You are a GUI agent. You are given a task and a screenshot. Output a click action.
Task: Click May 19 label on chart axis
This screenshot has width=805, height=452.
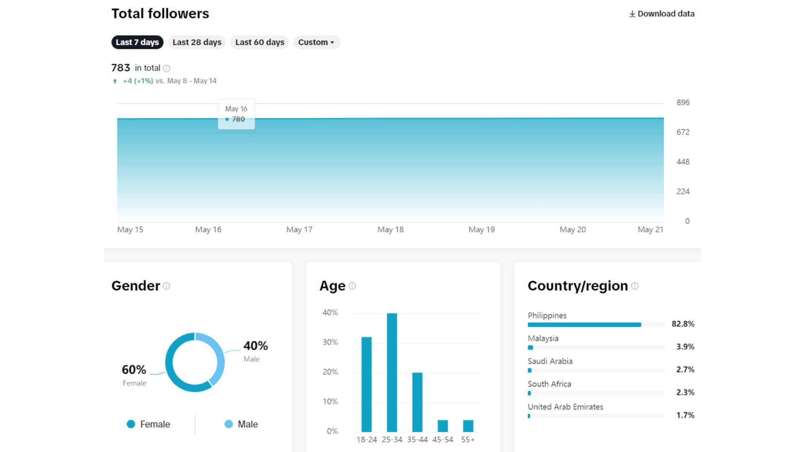[481, 229]
